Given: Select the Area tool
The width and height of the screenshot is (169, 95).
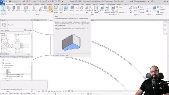Looking at the screenshot, I should click(x=120, y=7).
